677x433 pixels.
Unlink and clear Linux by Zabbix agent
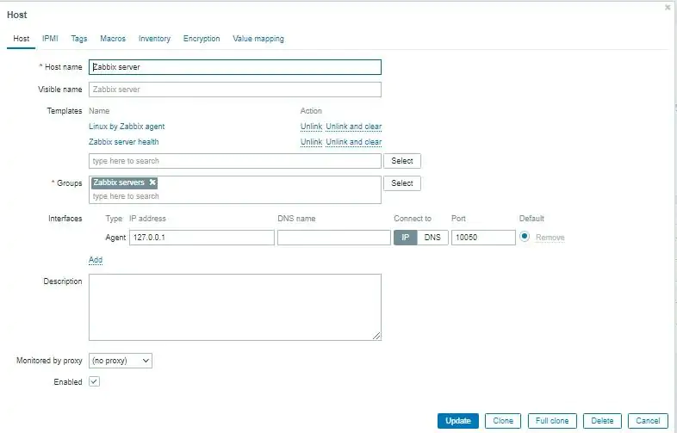pos(354,127)
